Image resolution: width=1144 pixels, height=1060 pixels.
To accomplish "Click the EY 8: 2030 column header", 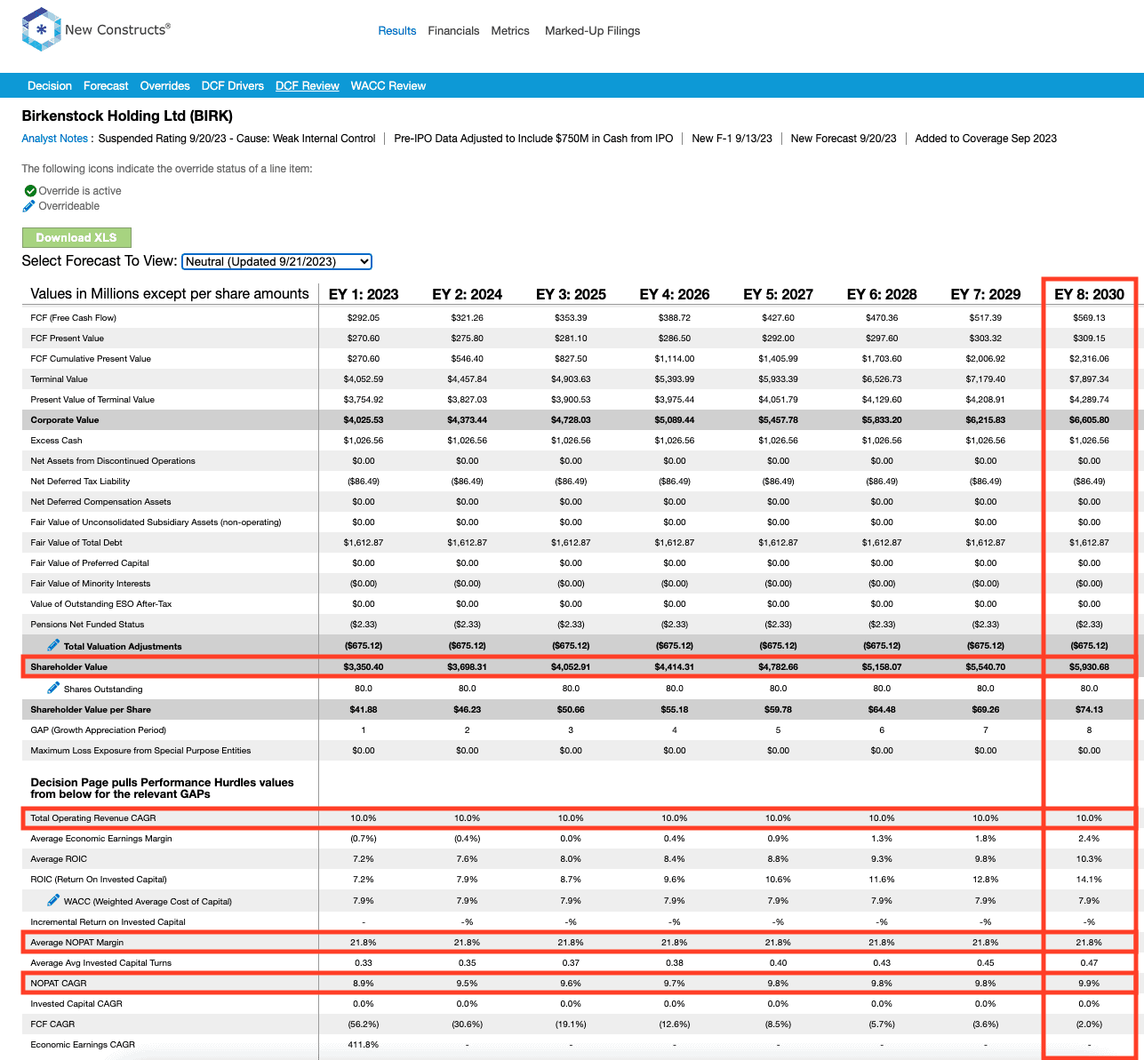I will point(1089,294).
